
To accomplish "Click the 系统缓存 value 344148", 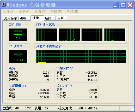I will (x=92, y=80).
